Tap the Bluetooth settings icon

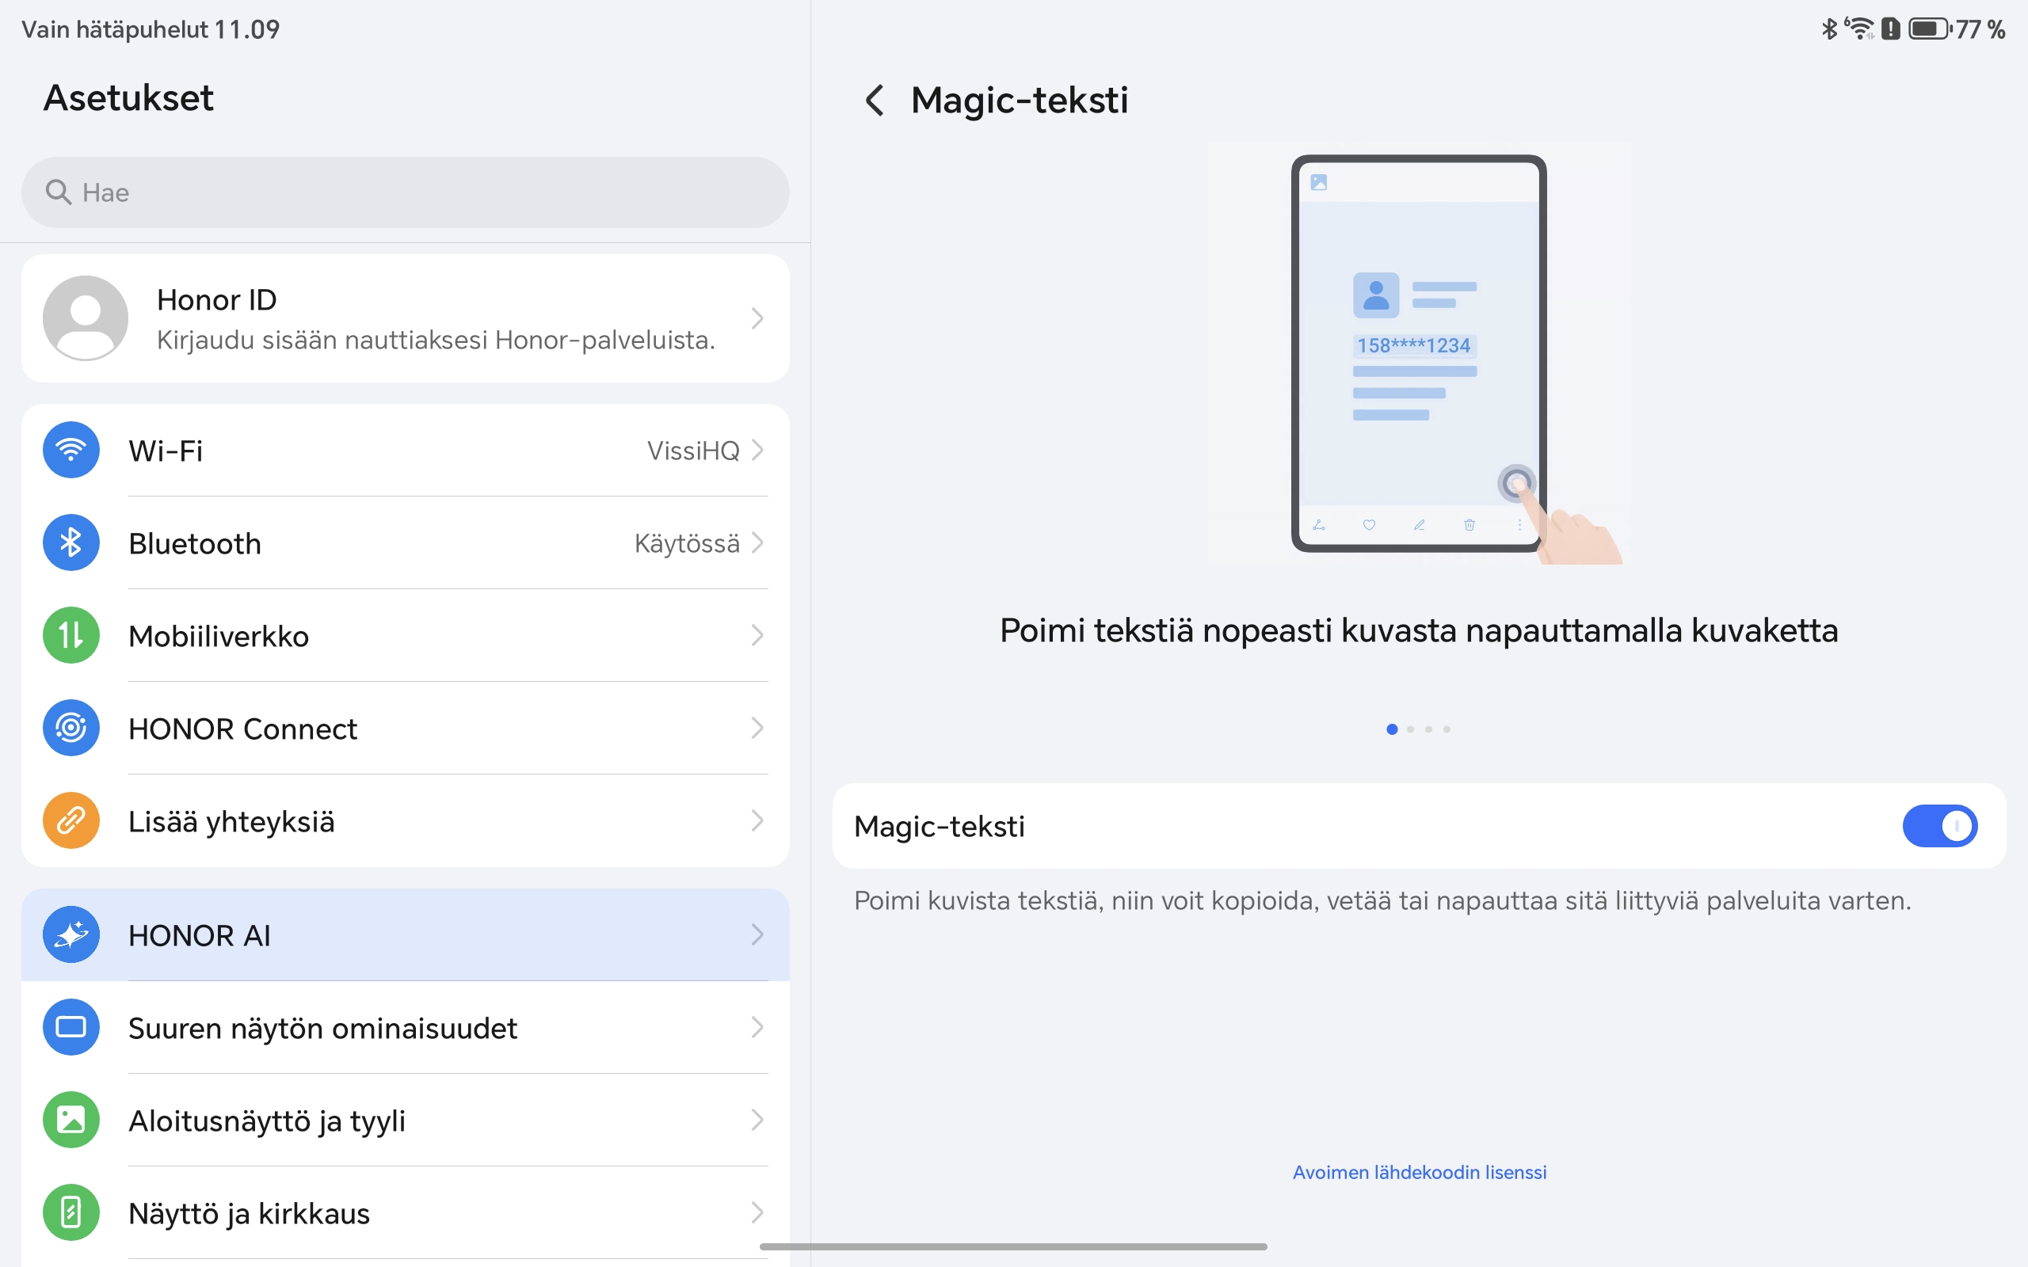point(71,543)
